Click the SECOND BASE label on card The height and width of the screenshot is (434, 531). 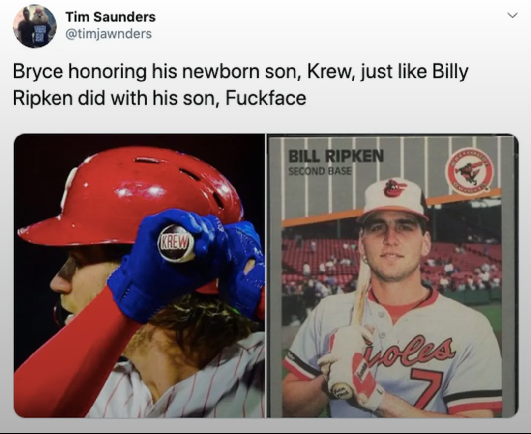pyautogui.click(x=320, y=171)
